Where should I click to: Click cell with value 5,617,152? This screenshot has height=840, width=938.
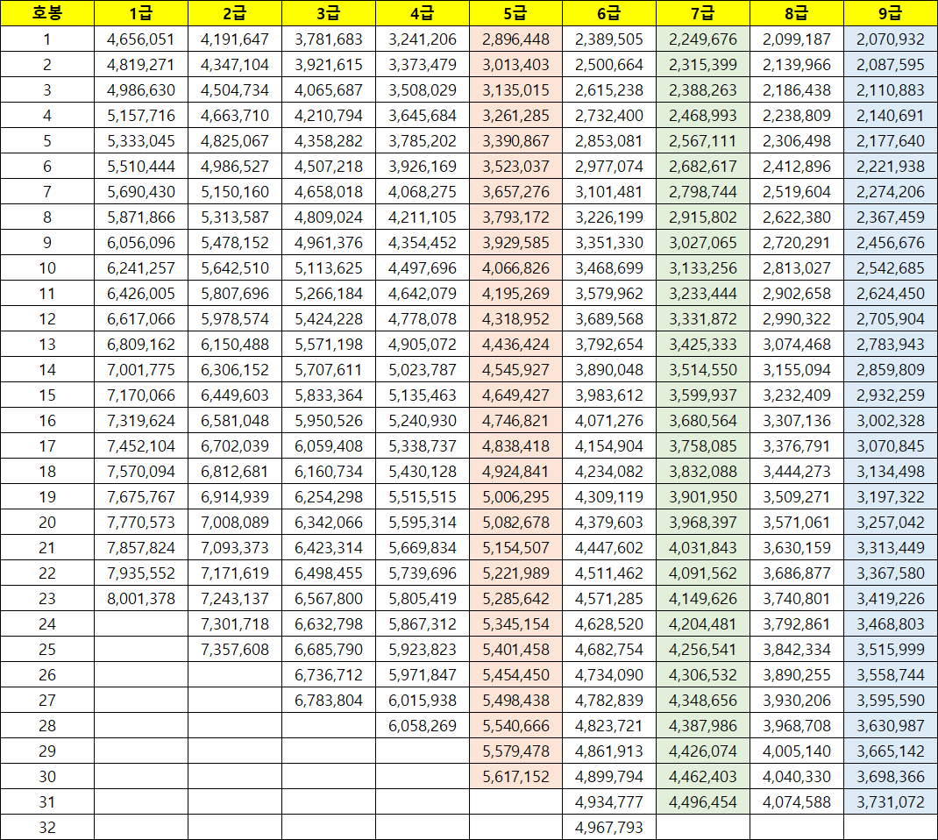[515, 777]
